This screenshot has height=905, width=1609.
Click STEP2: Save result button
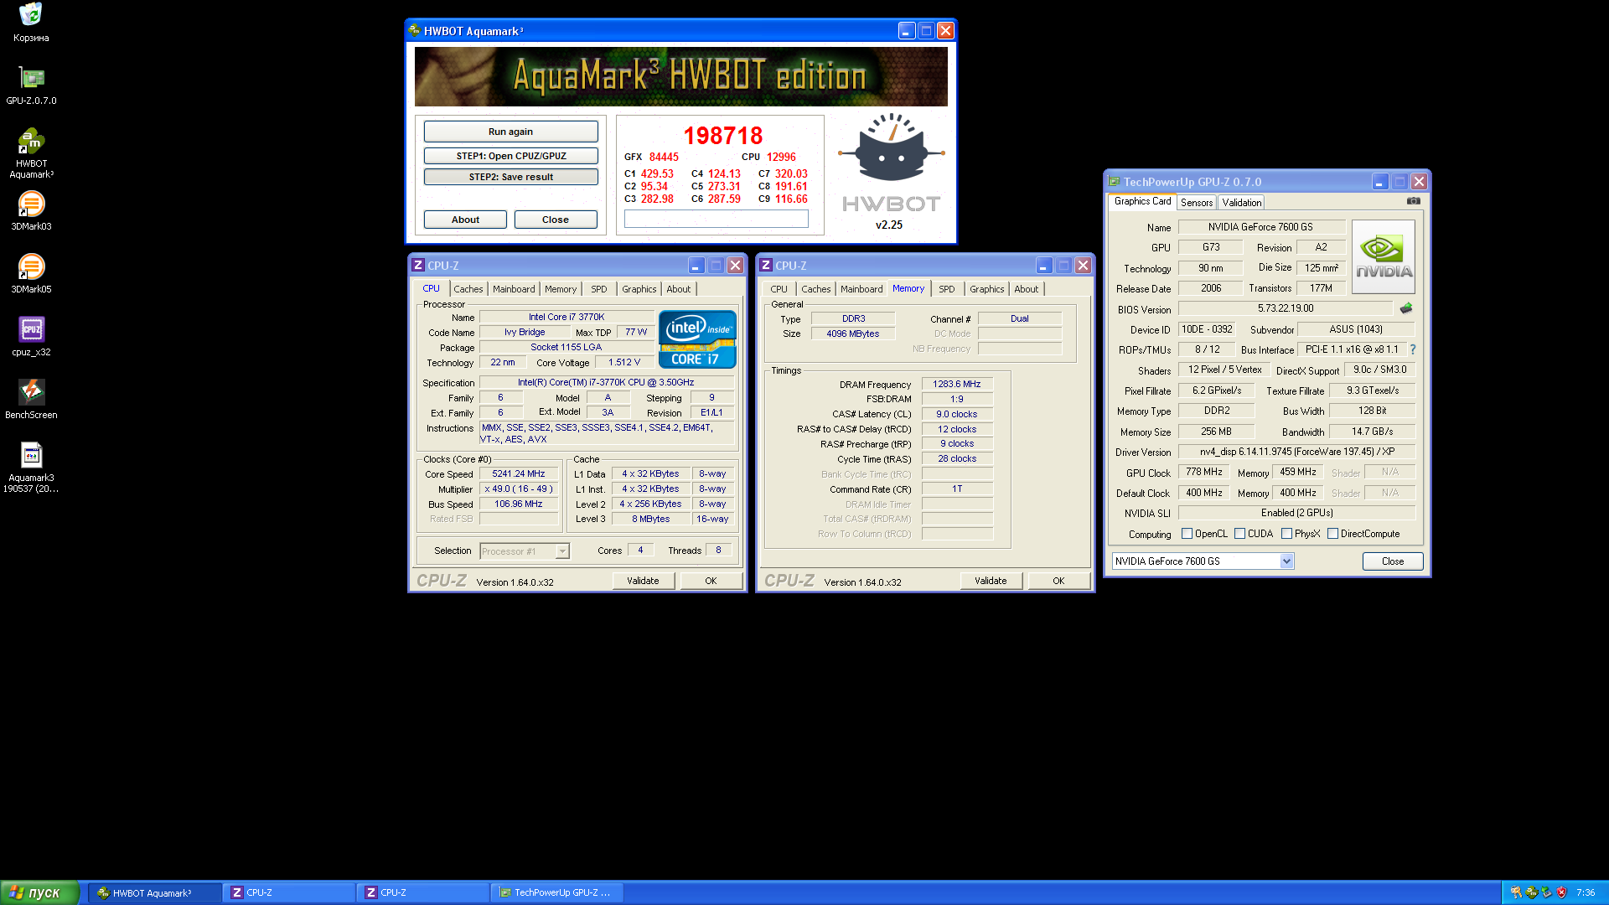point(511,177)
